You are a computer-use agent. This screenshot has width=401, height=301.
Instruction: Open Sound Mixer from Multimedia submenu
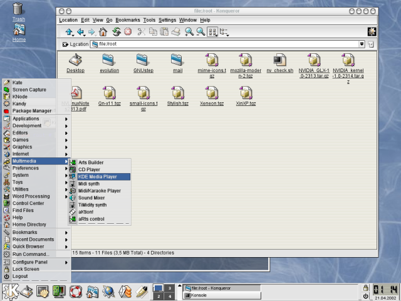[x=100, y=198]
